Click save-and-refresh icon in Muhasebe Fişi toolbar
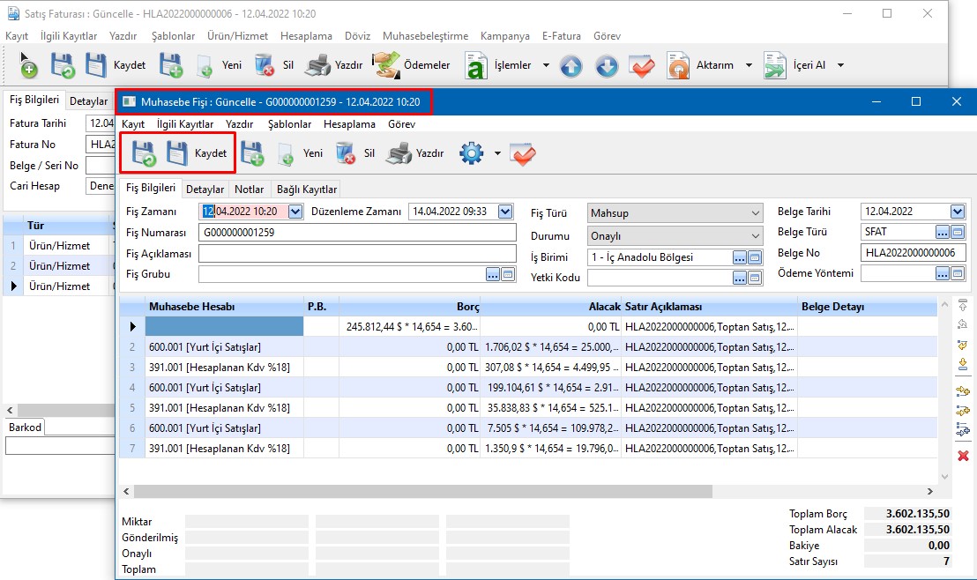This screenshot has width=977, height=580. click(144, 153)
